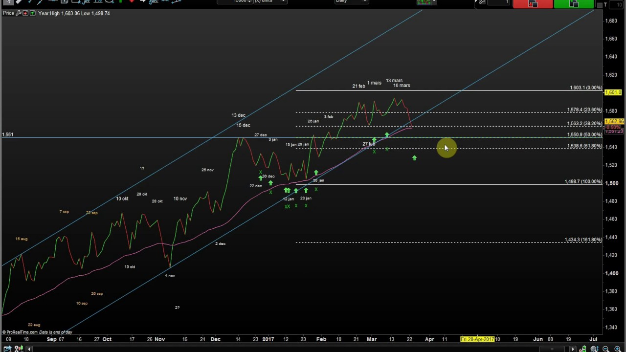Image resolution: width=626 pixels, height=352 pixels.
Task: Click the '1,578.4 (23.60%)' Fibonacci label
Action: pos(584,110)
